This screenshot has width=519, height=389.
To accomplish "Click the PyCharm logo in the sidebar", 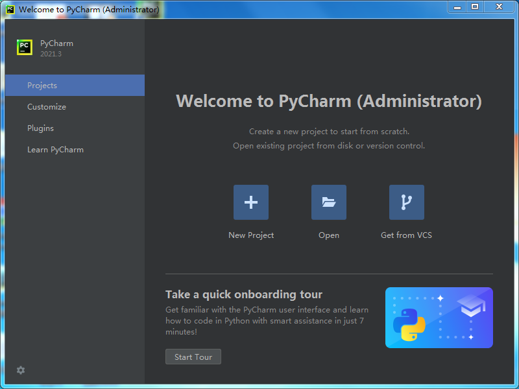I will tap(25, 47).
